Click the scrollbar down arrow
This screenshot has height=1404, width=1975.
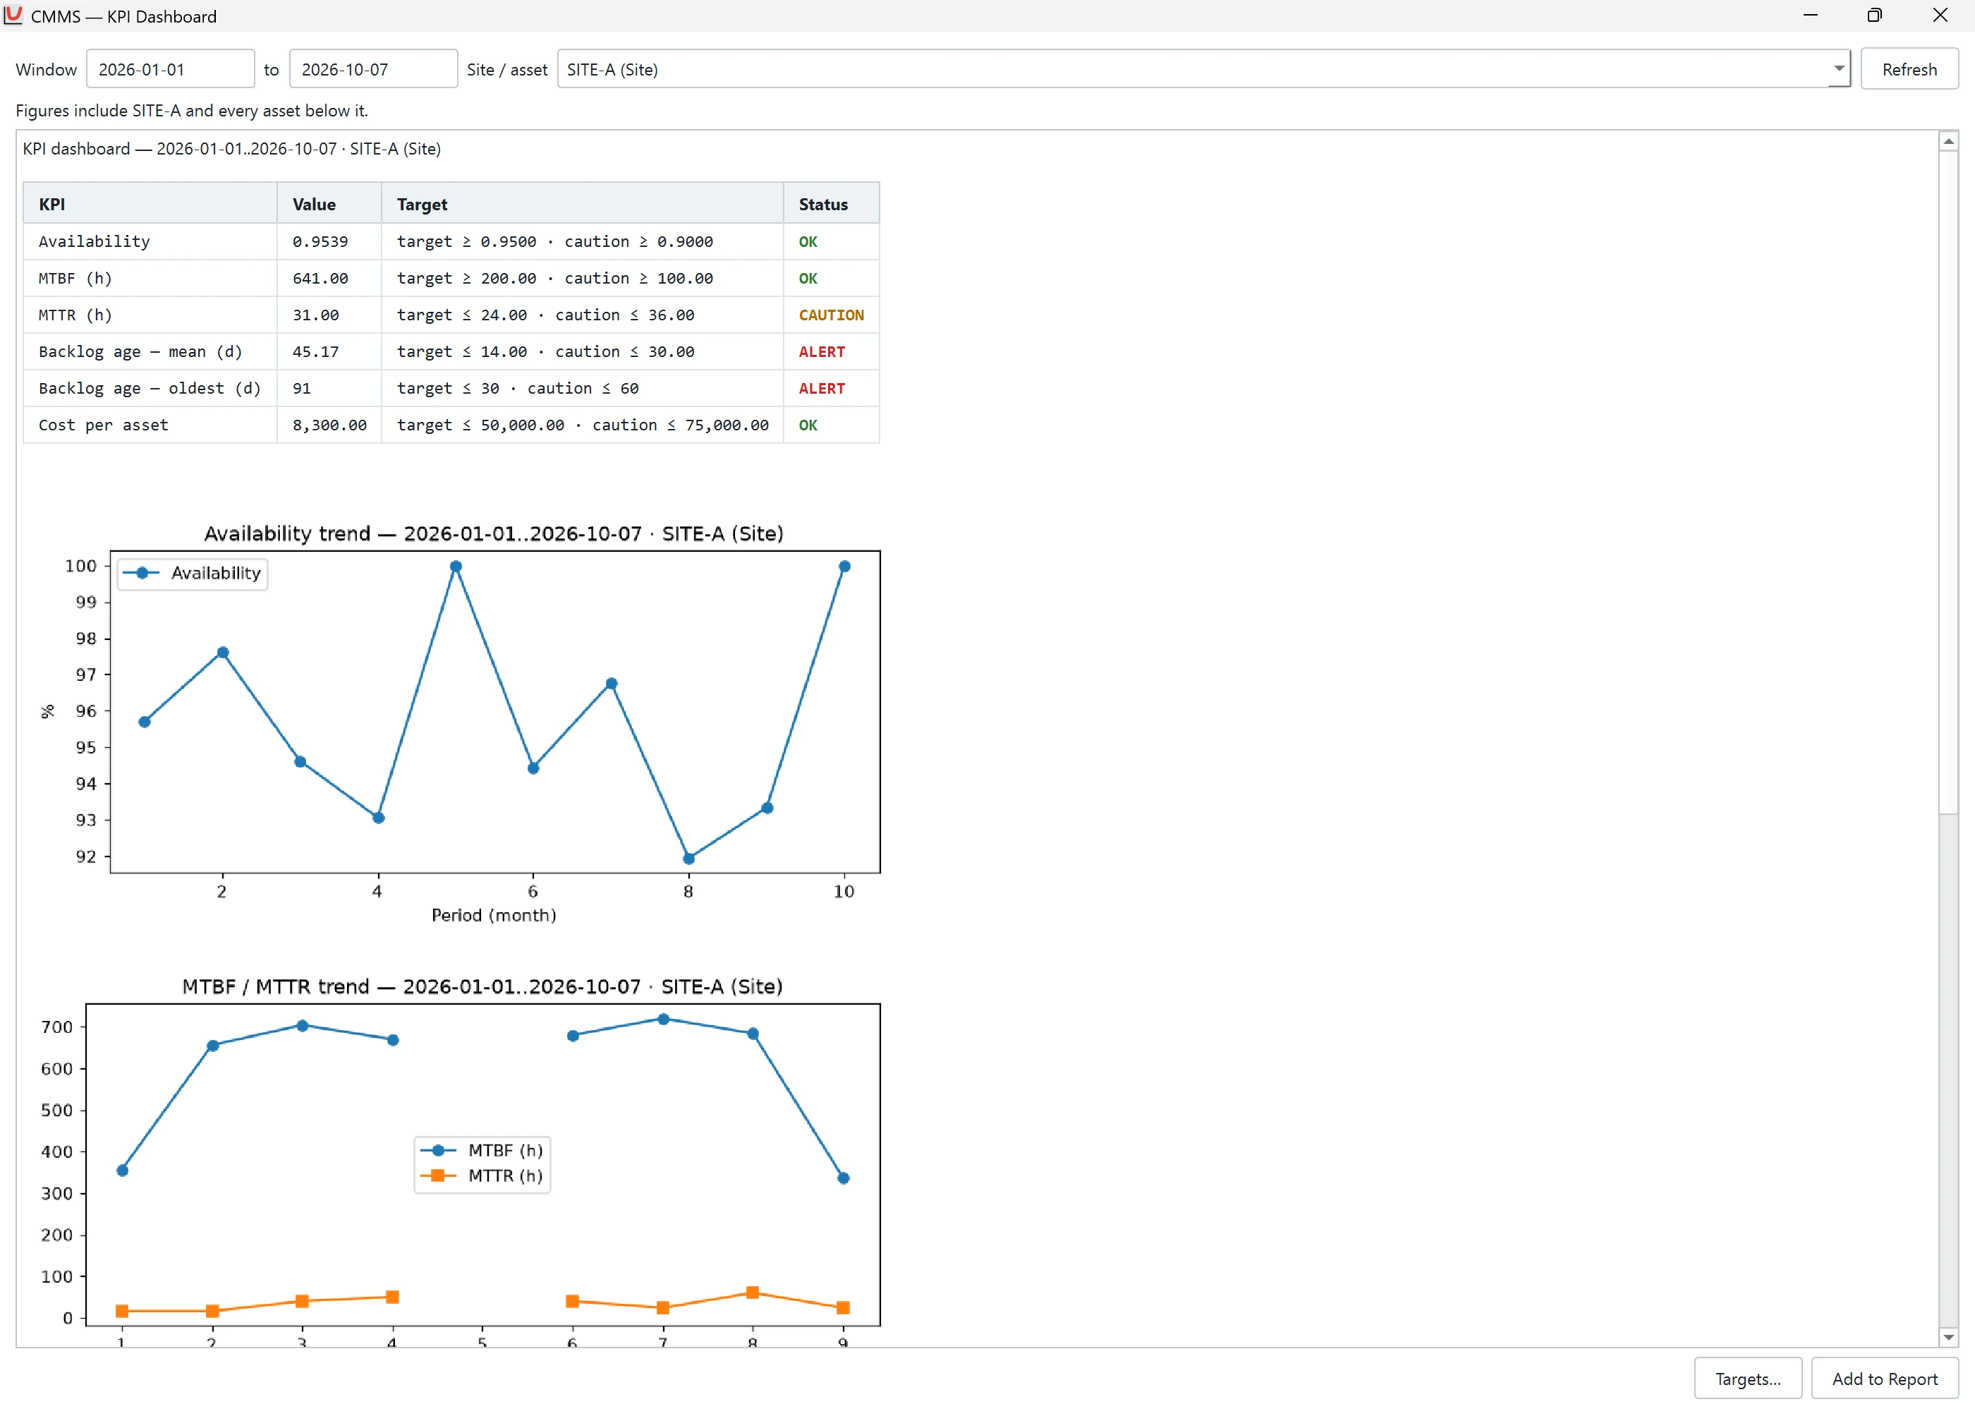pyautogui.click(x=1948, y=1338)
